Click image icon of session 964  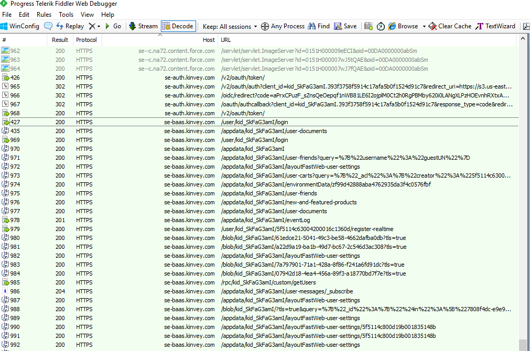5,69
